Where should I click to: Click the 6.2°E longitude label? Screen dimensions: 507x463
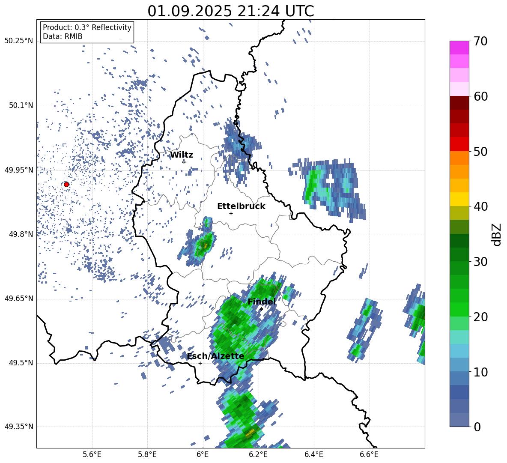click(x=258, y=454)
